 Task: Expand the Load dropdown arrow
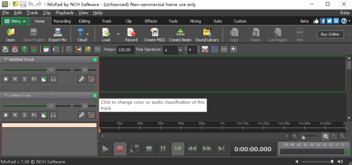point(118,34)
